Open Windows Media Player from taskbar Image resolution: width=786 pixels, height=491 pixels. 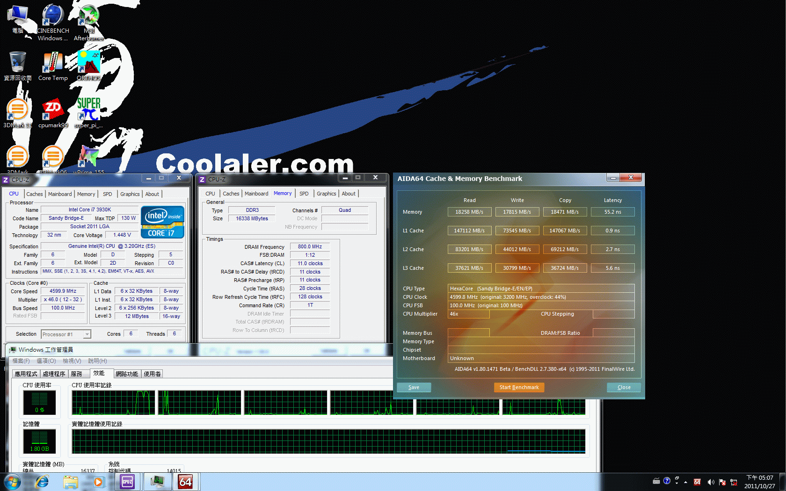point(98,482)
